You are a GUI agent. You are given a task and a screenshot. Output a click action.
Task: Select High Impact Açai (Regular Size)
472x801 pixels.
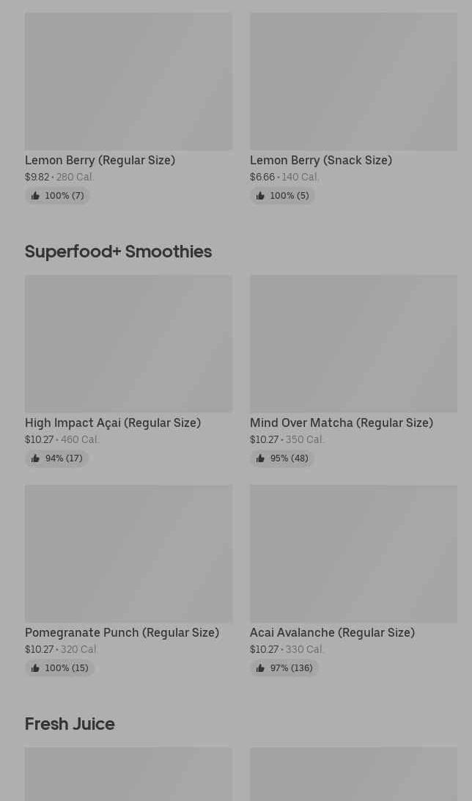(113, 423)
